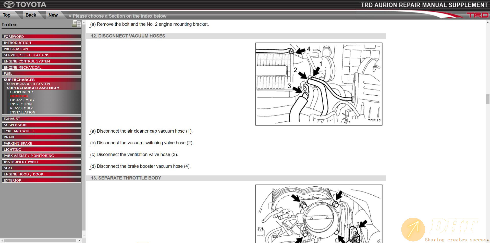Screen dimensions: 490x243
Task: Click heading 12. DISCONNECT VACUUM HOSES
Action: click(x=128, y=36)
